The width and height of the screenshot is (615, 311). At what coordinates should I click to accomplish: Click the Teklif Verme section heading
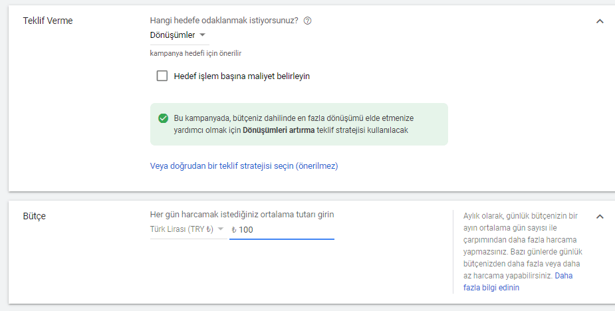[48, 21]
